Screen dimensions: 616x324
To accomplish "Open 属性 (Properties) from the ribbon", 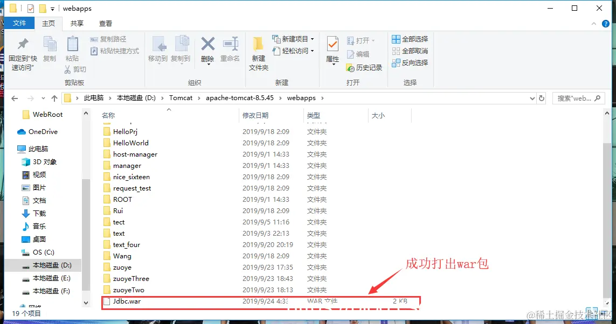I will pos(334,47).
